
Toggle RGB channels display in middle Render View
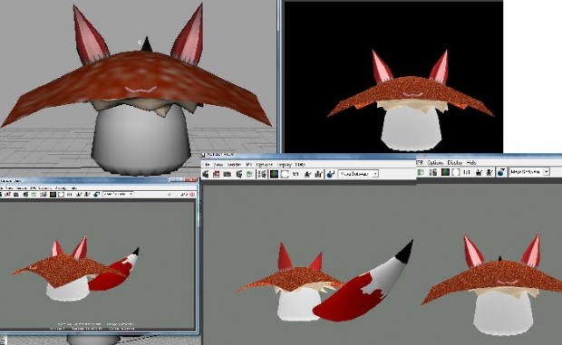pos(274,174)
